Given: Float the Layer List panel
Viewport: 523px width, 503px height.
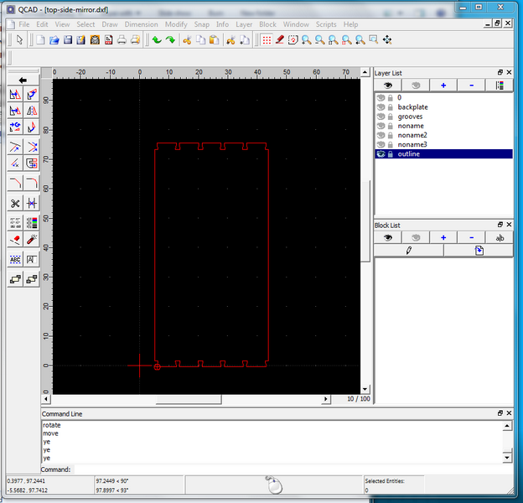Looking at the screenshot, I should 500,72.
